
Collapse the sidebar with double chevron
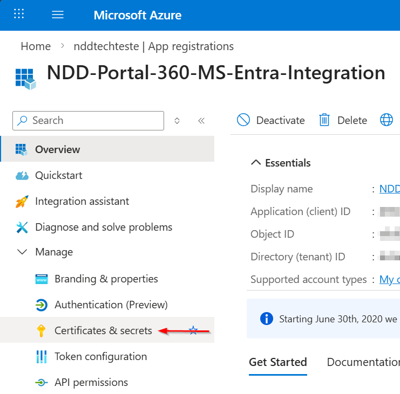(201, 121)
